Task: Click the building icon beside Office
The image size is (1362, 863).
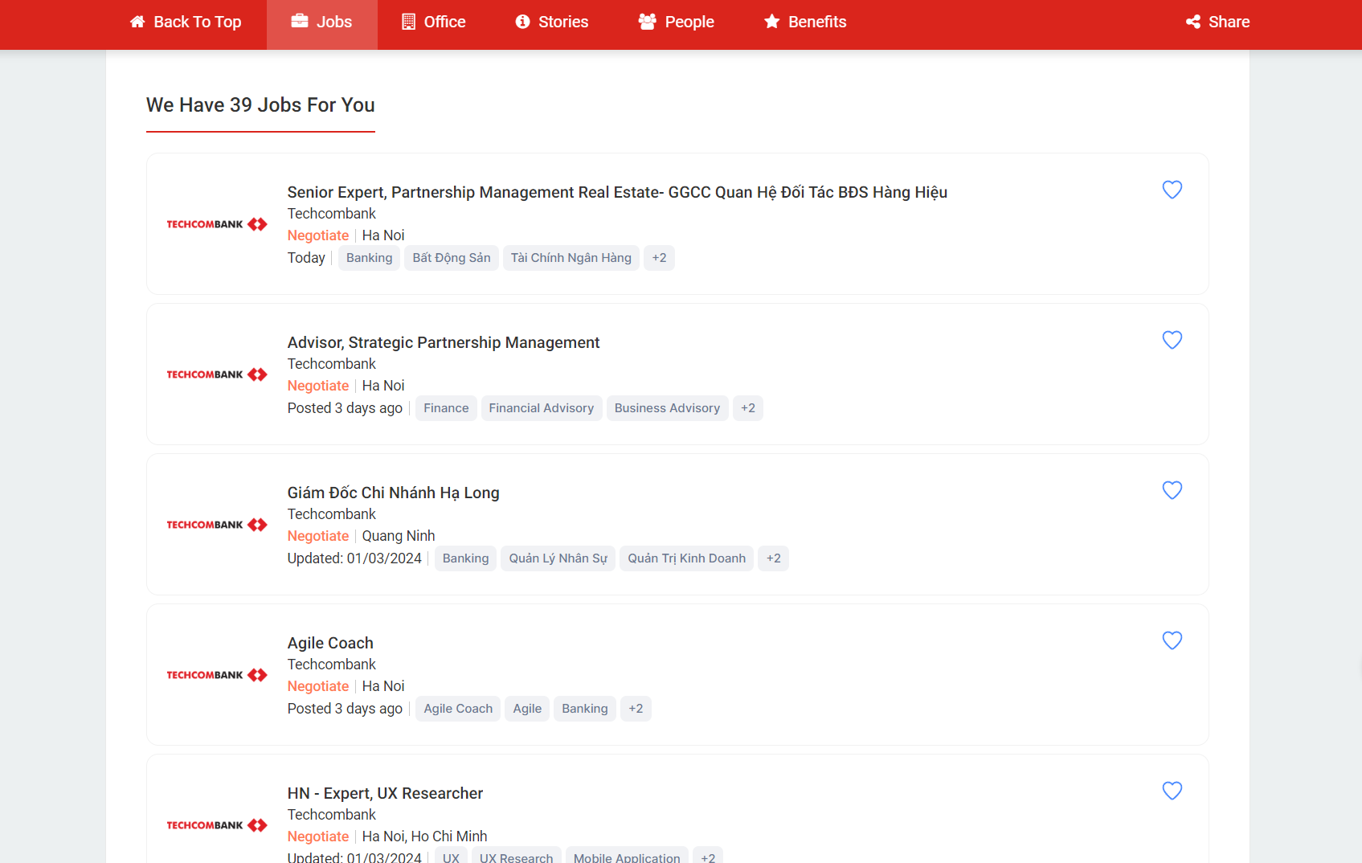Action: tap(408, 22)
